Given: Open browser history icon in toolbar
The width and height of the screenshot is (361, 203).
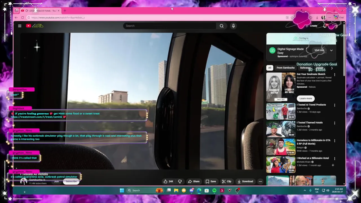Looking at the screenshot, I should pos(311,17).
